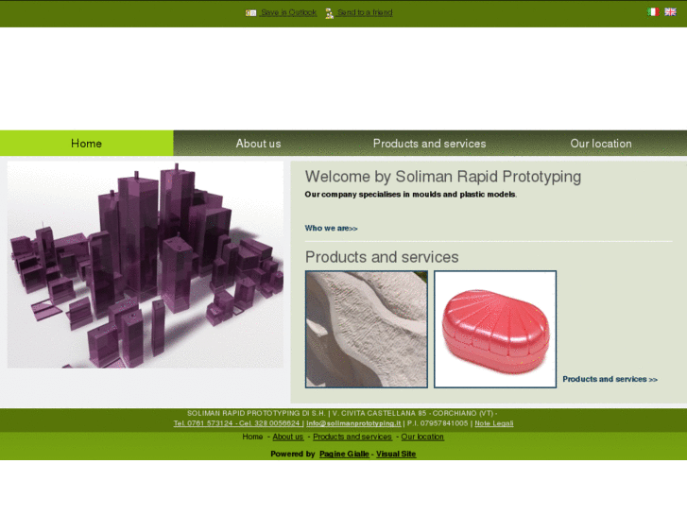Visit the Pagine Gialle link

coord(344,455)
